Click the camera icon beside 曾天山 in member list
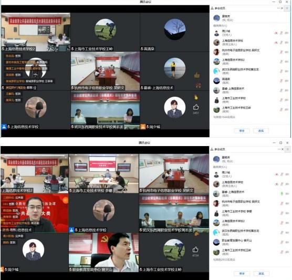The width and height of the screenshot is (292, 280). pyautogui.click(x=287, y=242)
